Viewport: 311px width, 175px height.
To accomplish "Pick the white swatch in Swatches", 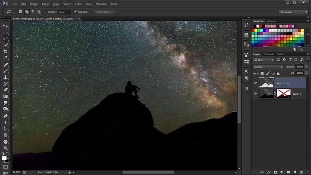I will pyautogui.click(x=258, y=26).
